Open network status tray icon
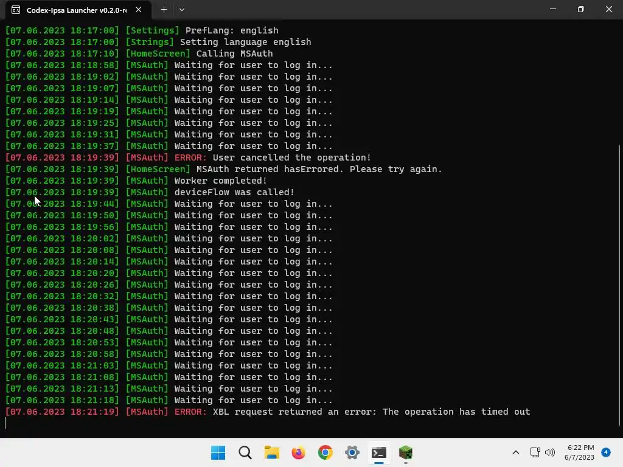 [x=535, y=452]
